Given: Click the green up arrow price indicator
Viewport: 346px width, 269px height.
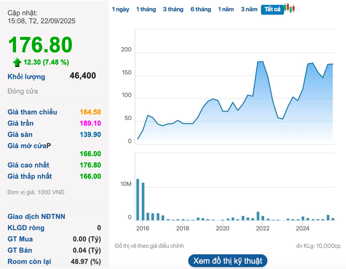Looking at the screenshot, I should tap(17, 62).
